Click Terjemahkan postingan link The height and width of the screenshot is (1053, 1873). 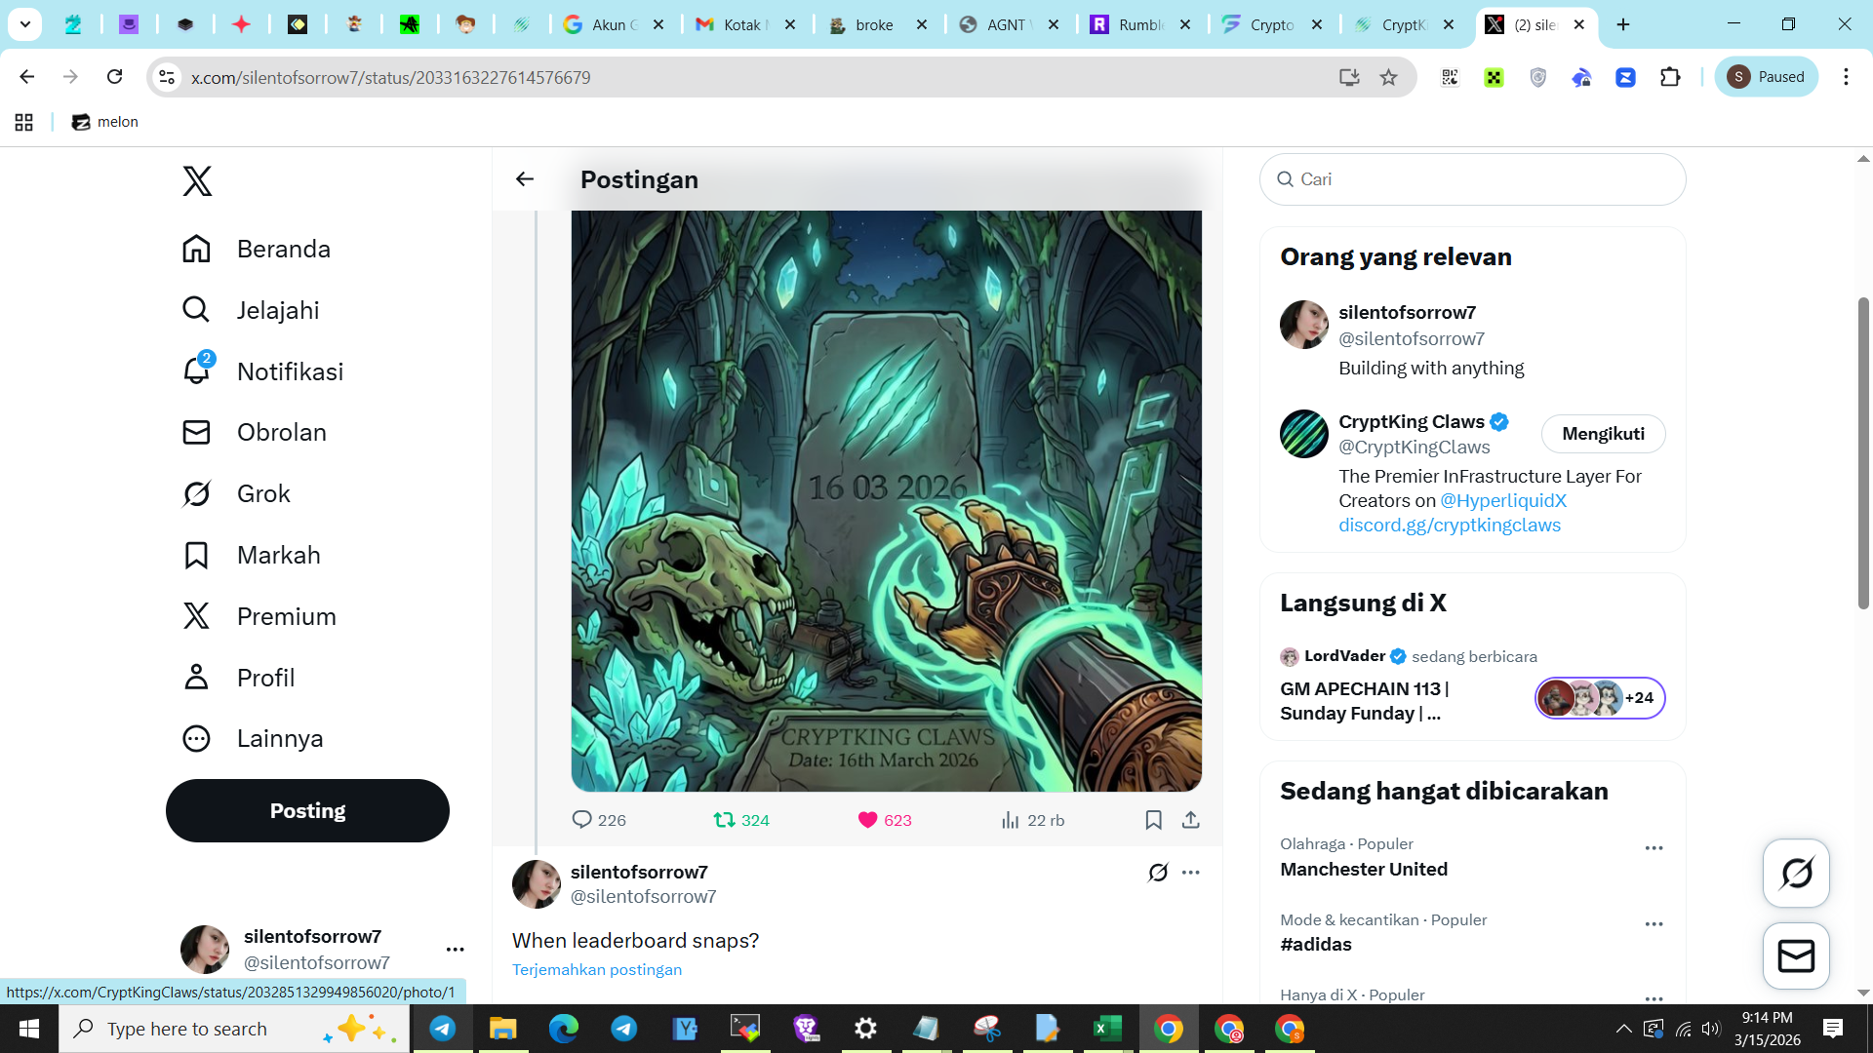597,969
